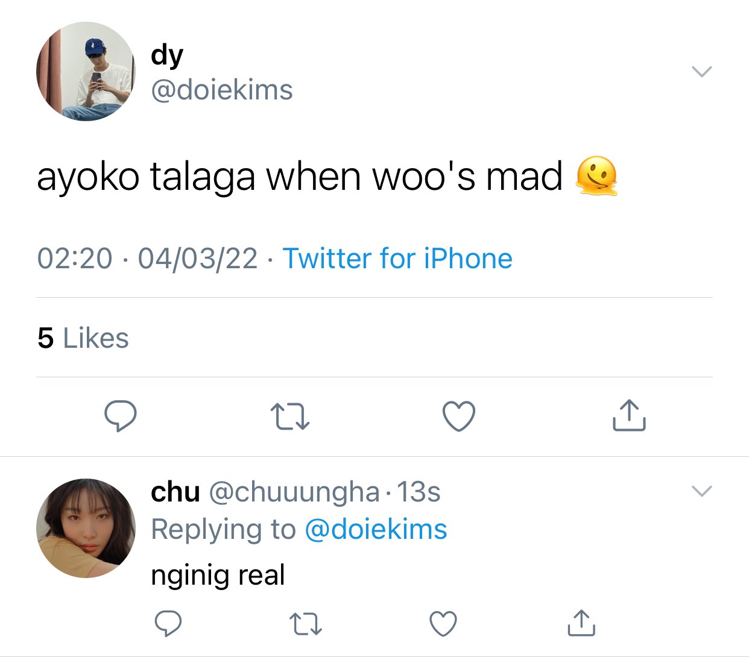Open the Twitter for iPhone link
This screenshot has height=657, width=749.
pyautogui.click(x=397, y=259)
